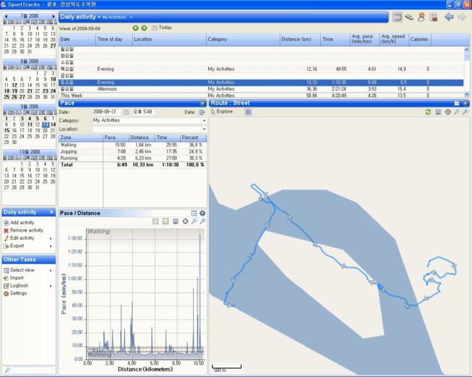Click Import in Other Tasks

14,278
